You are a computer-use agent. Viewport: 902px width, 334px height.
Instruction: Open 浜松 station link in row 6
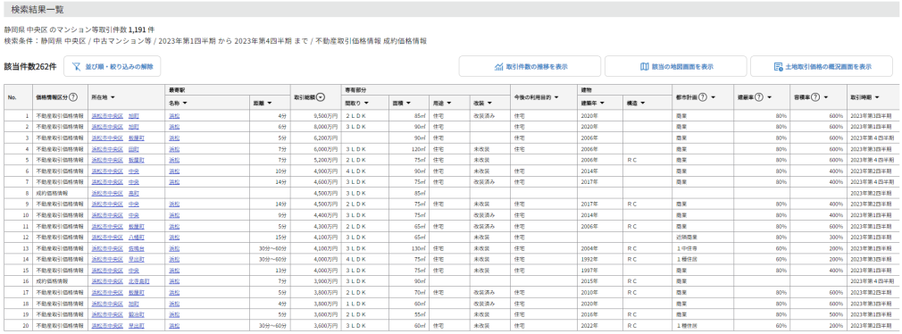[x=174, y=171]
